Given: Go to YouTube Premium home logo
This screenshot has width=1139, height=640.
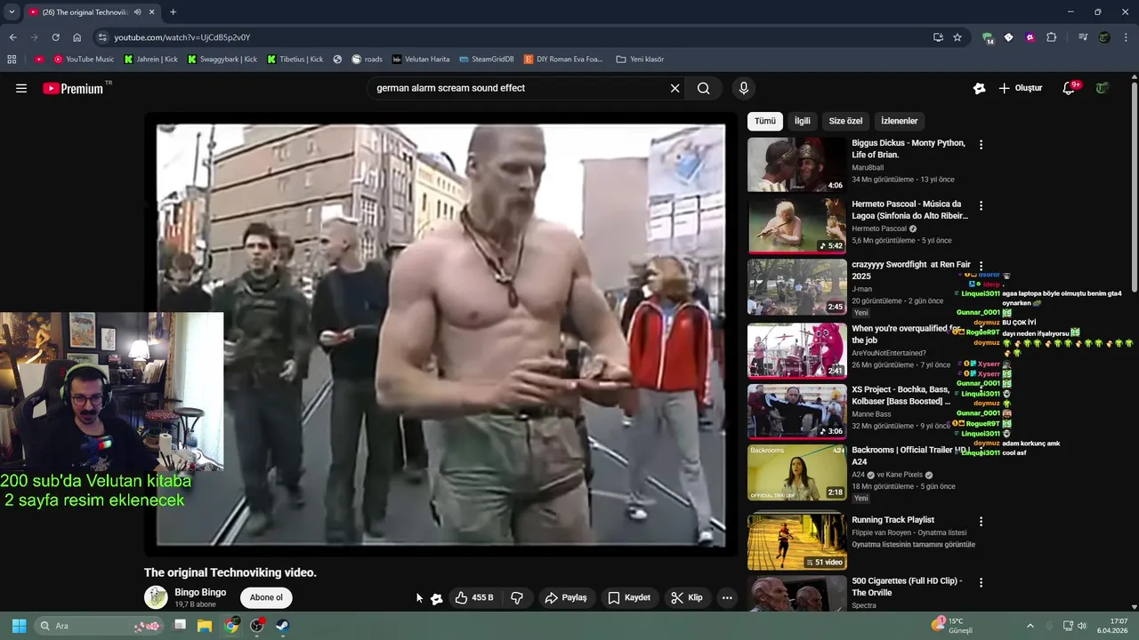Looking at the screenshot, I should (x=73, y=88).
